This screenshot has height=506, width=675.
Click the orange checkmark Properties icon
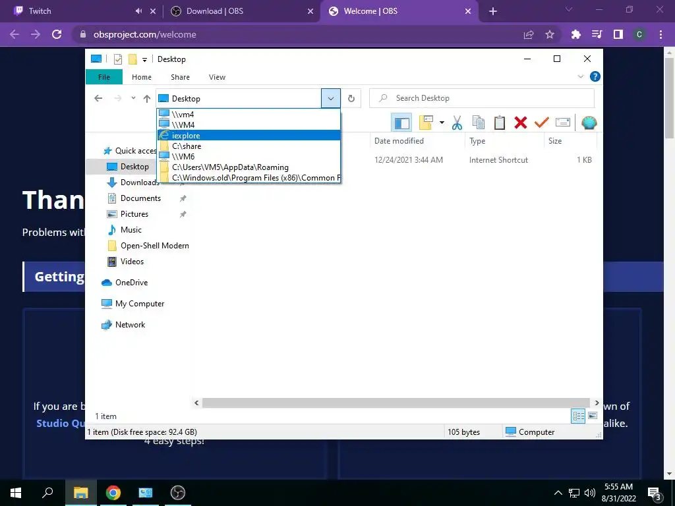coord(542,123)
